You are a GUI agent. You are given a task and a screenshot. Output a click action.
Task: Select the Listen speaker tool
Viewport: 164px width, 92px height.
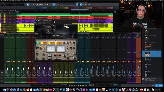click(x=42, y=5)
